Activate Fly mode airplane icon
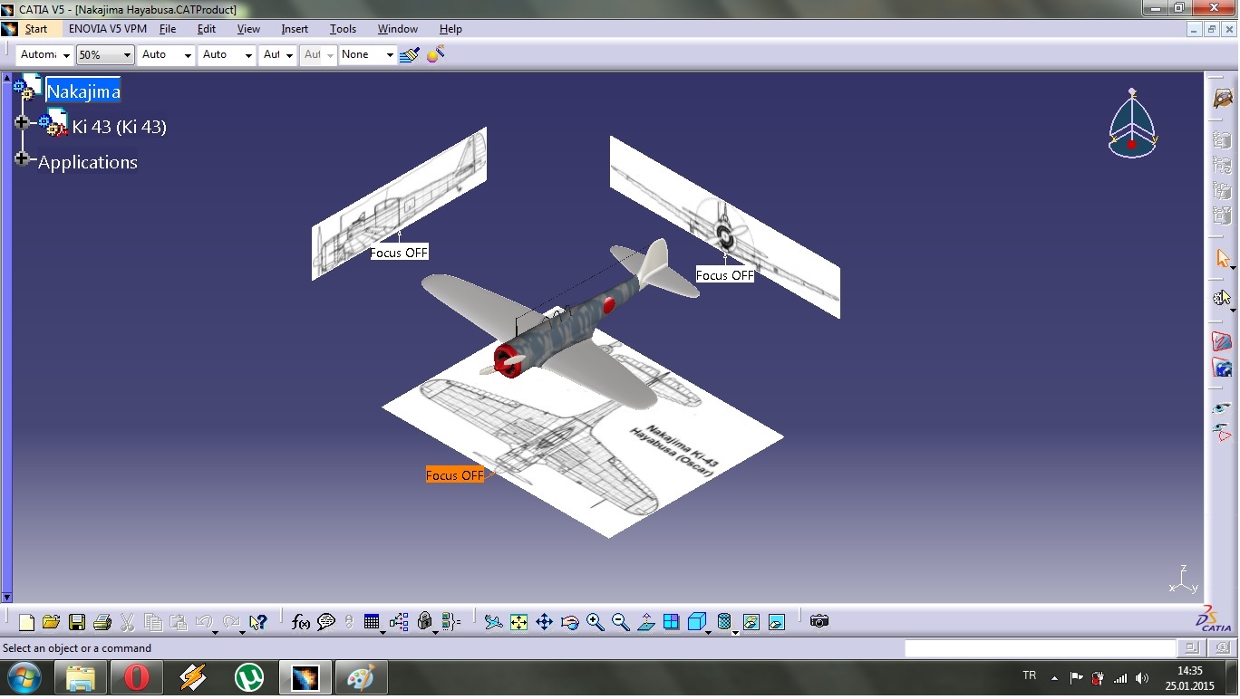 coord(493,622)
